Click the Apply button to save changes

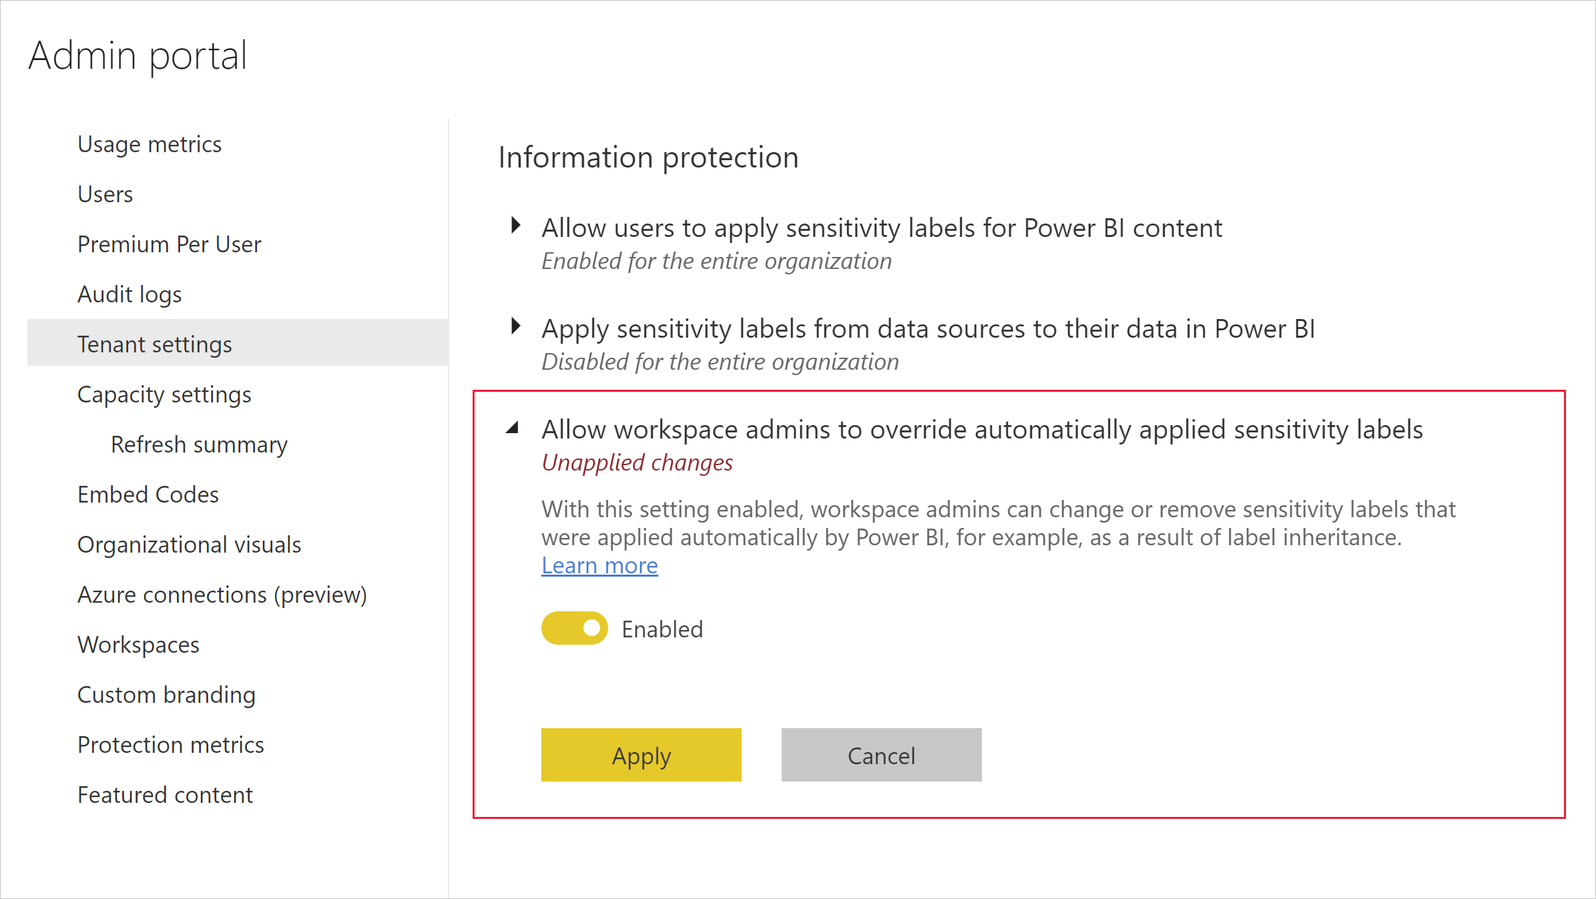click(x=641, y=754)
